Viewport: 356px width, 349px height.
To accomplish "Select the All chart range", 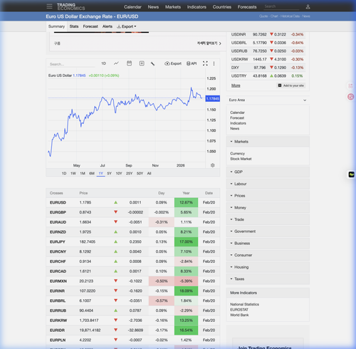I will [149, 173].
